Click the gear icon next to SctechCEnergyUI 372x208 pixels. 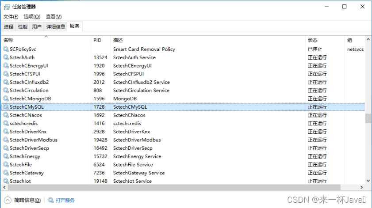(x=6, y=66)
